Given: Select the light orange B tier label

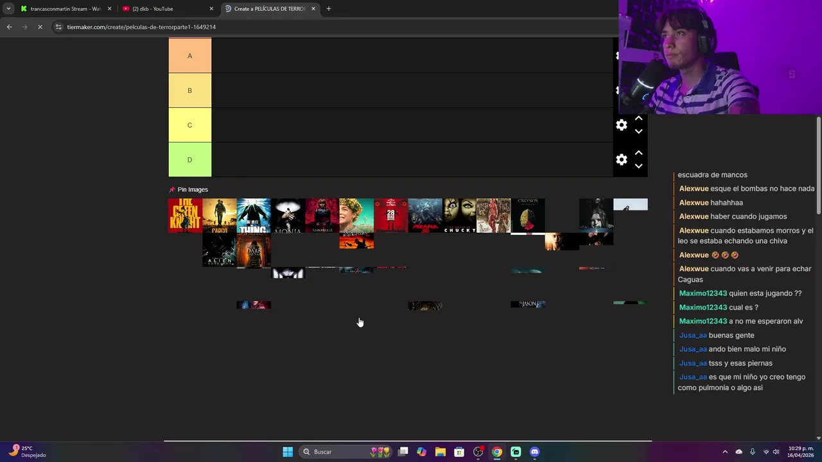Looking at the screenshot, I should point(189,90).
